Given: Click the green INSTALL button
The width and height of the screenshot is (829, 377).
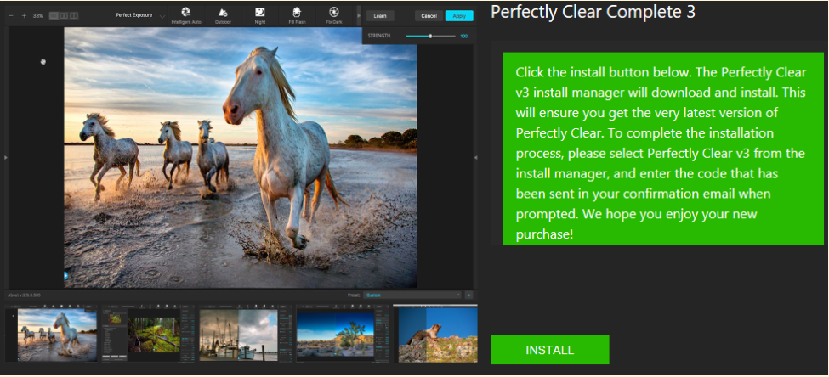Looking at the screenshot, I should click(550, 350).
